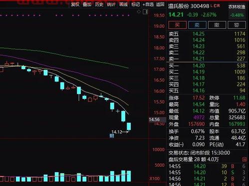The height and width of the screenshot is (186, 249).
Task: Open the 复权 toolbar option
Action: 75,4
